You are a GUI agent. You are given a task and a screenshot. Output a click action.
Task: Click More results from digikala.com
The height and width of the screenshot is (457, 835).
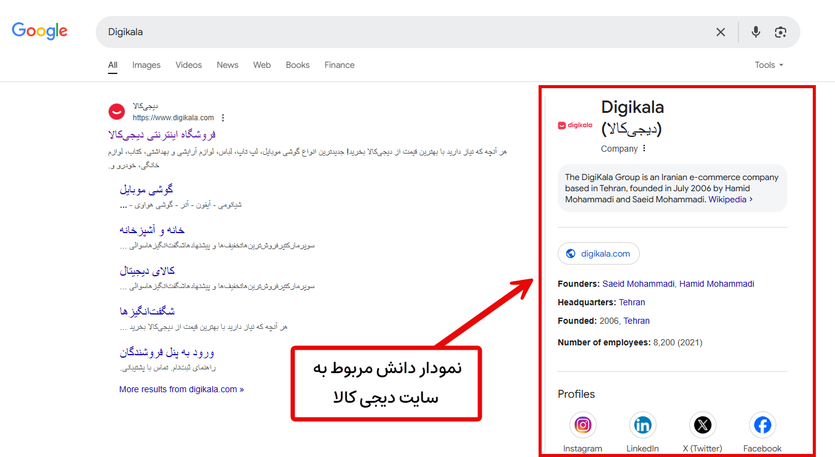182,389
